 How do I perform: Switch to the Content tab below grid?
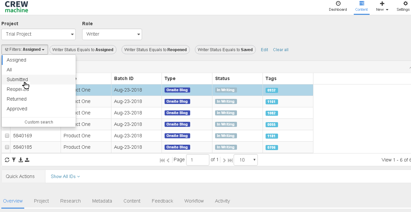click(x=132, y=201)
